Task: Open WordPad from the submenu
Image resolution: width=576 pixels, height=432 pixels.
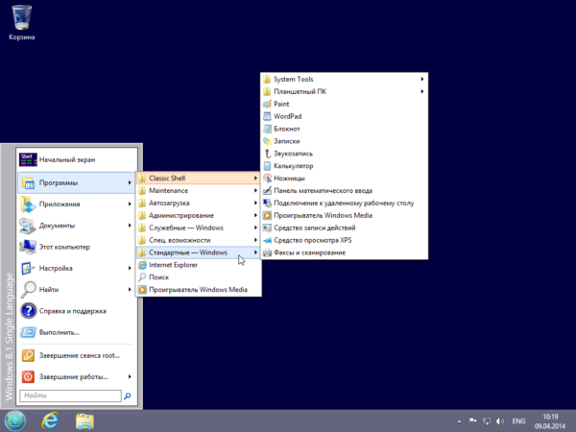Action: [x=288, y=116]
